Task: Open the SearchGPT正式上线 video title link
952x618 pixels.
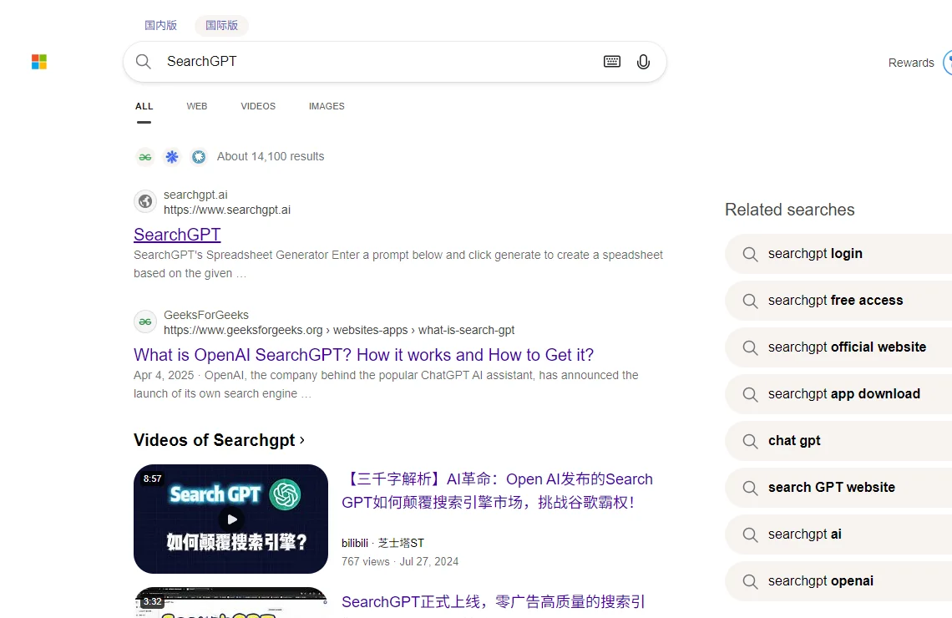Action: click(x=493, y=601)
